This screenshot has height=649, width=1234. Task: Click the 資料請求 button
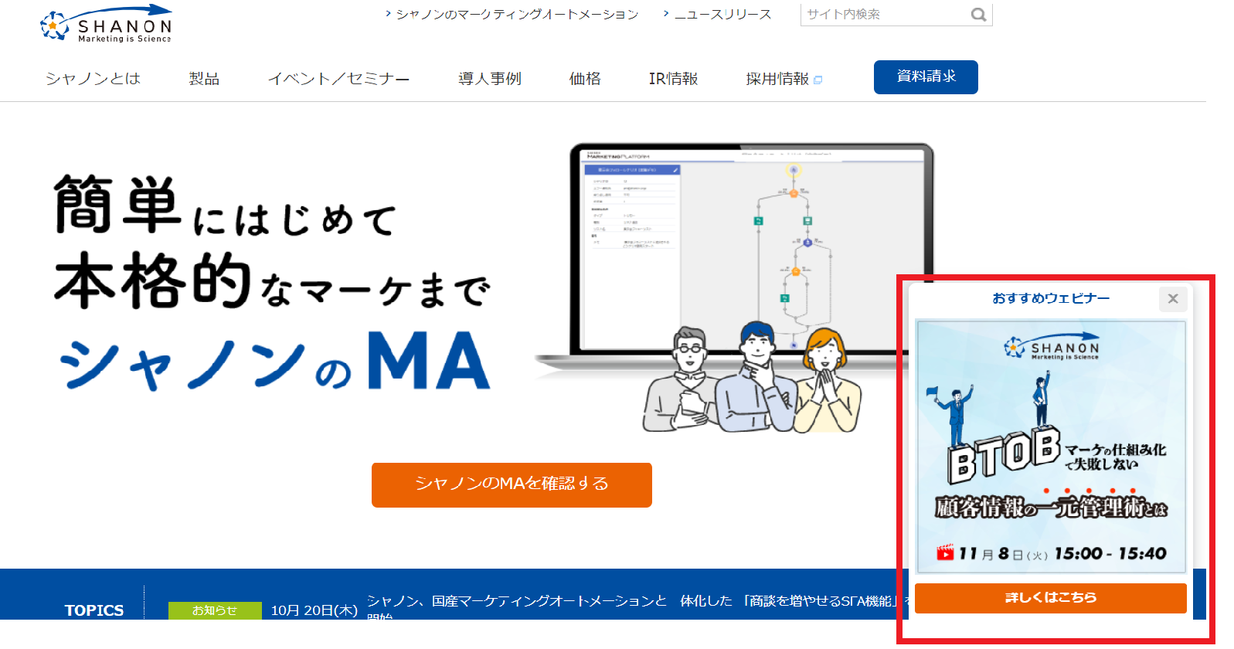click(x=926, y=76)
